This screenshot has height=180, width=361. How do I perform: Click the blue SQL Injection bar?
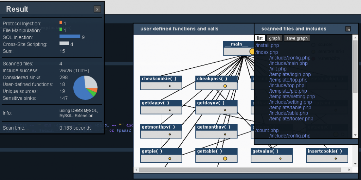tap(70, 36)
